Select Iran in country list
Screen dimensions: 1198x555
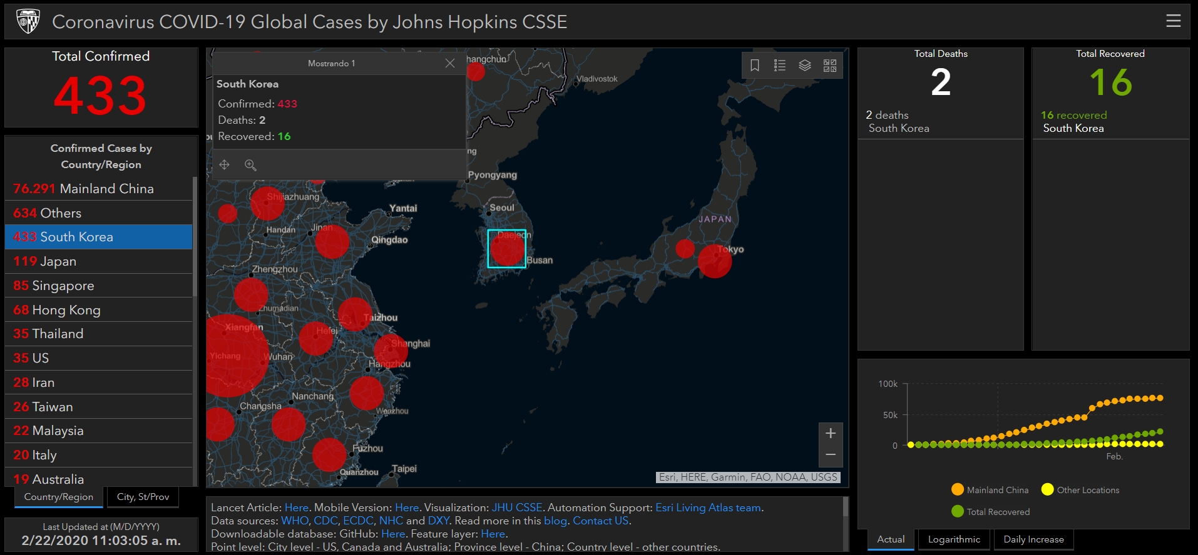[98, 382]
